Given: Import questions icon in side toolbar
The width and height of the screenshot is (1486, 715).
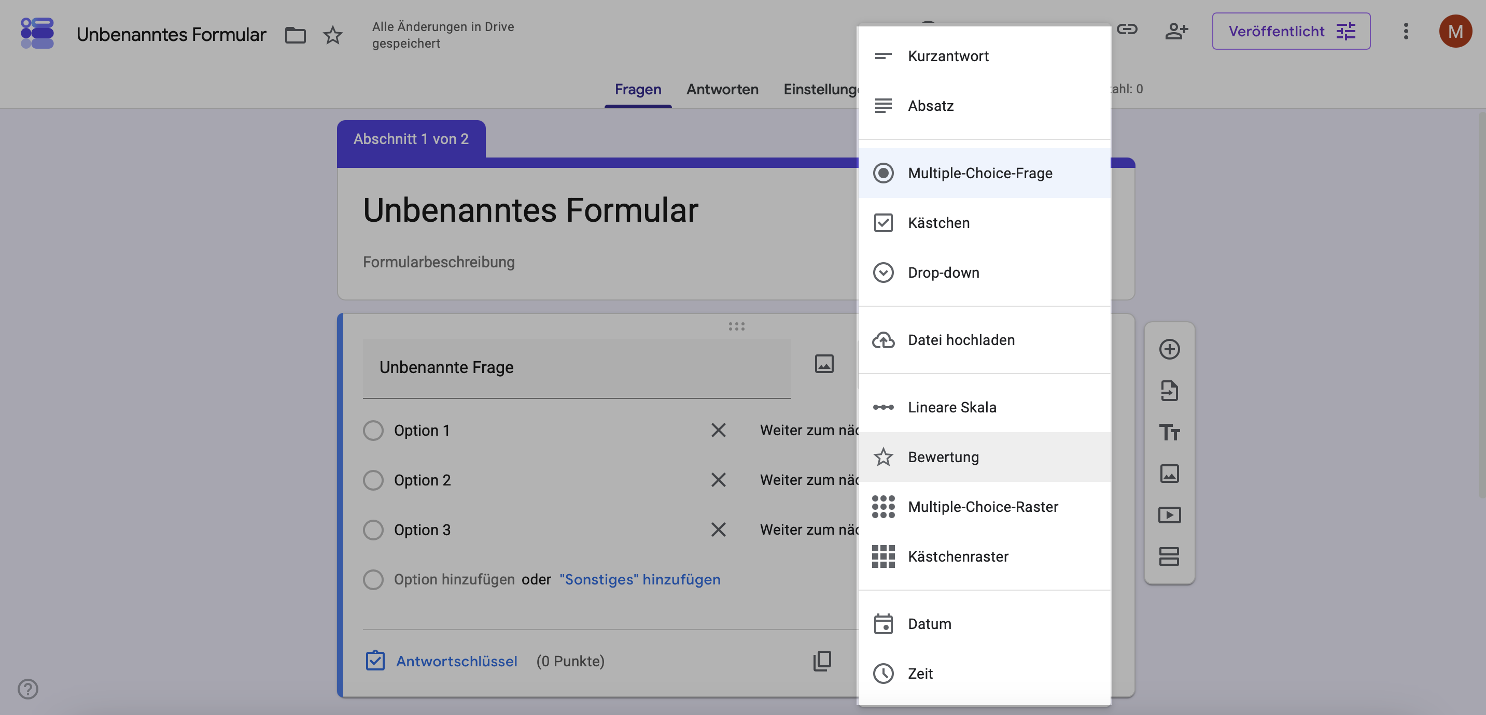Looking at the screenshot, I should click(x=1169, y=390).
